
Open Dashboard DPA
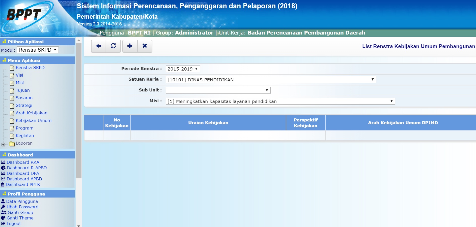(x=23, y=173)
